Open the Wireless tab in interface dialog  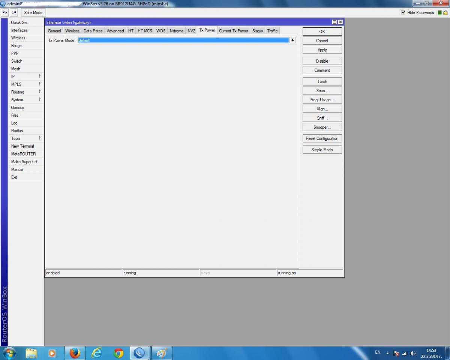tap(72, 31)
